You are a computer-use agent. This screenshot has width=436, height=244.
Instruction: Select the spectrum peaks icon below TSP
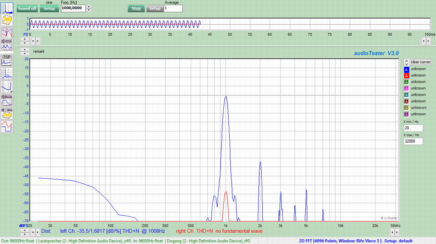click(7, 73)
